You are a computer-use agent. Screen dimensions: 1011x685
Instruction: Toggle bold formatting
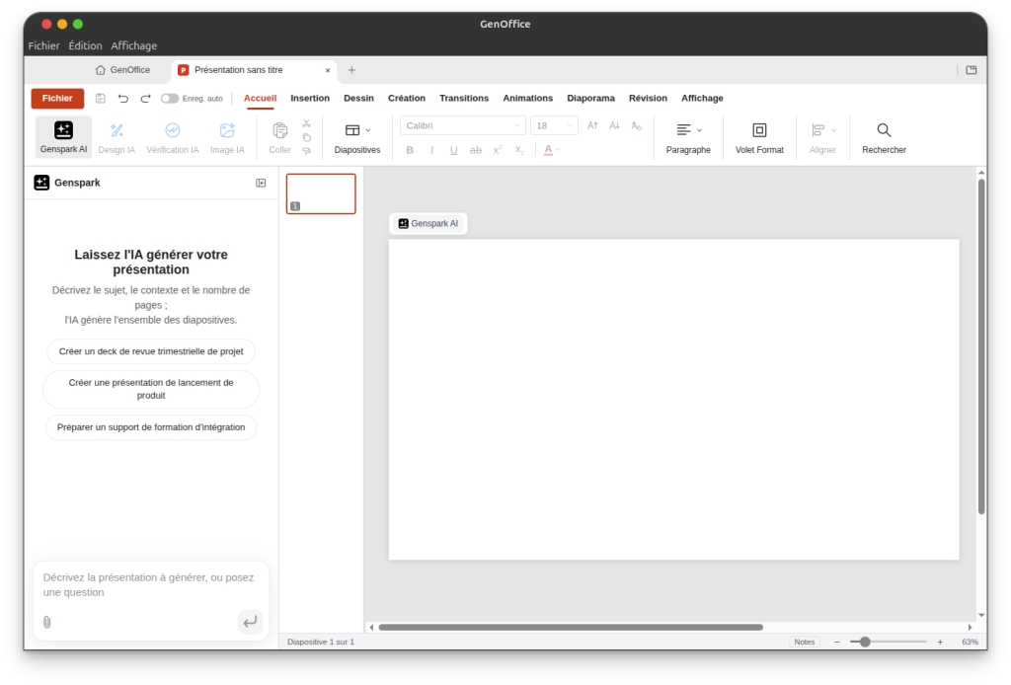pos(410,150)
